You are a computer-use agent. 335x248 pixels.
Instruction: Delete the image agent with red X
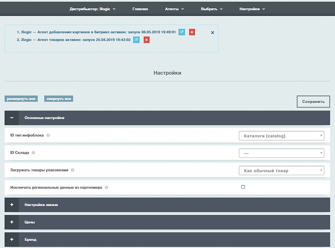[192, 32]
